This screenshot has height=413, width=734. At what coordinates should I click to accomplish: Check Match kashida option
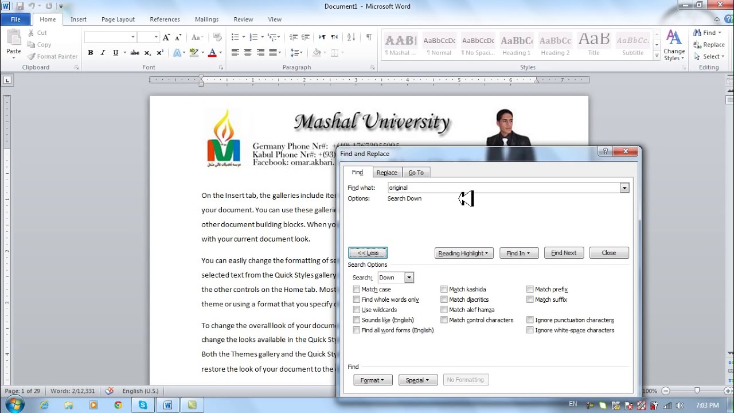pos(444,290)
